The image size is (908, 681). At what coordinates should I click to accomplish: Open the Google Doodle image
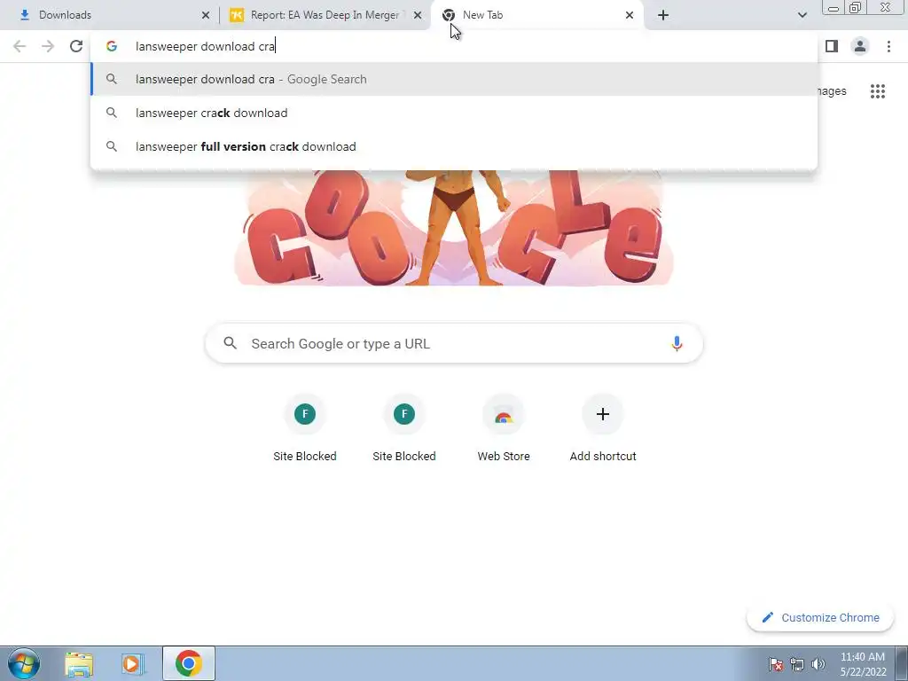click(x=454, y=228)
